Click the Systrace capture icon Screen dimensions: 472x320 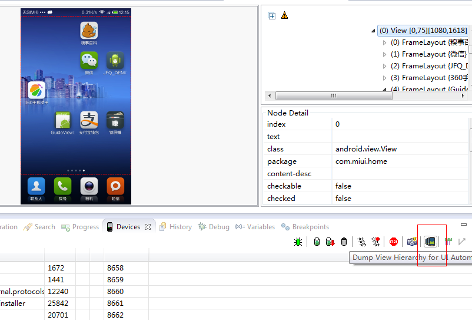coord(448,242)
